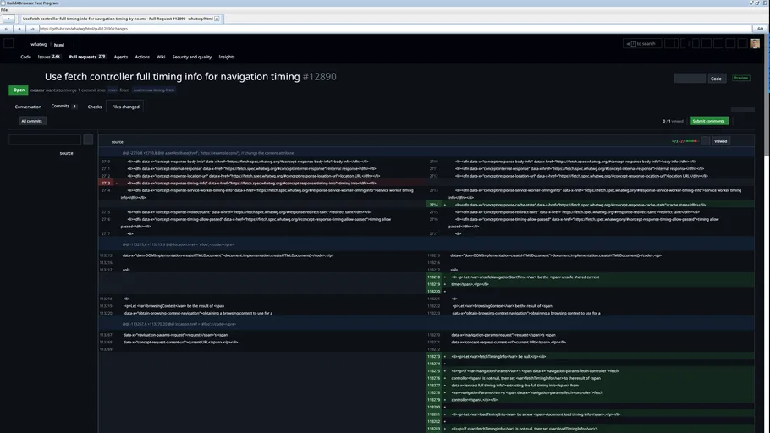Expand the @@ -2710,8 +2710,8 hunk header

pyautogui.click(x=426, y=153)
